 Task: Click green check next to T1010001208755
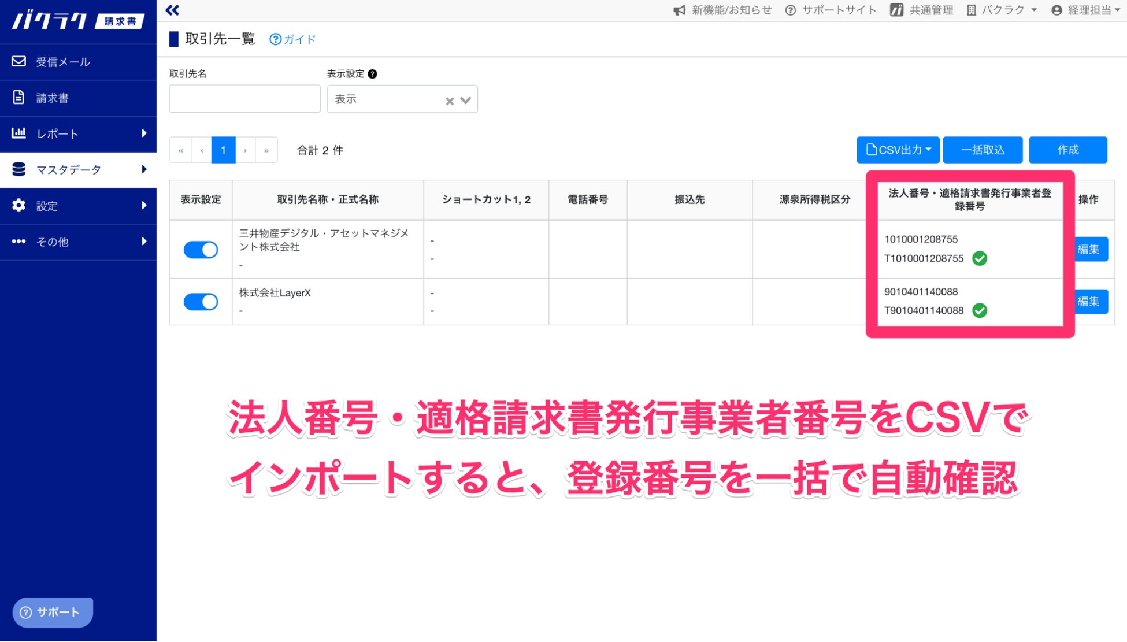pos(980,258)
